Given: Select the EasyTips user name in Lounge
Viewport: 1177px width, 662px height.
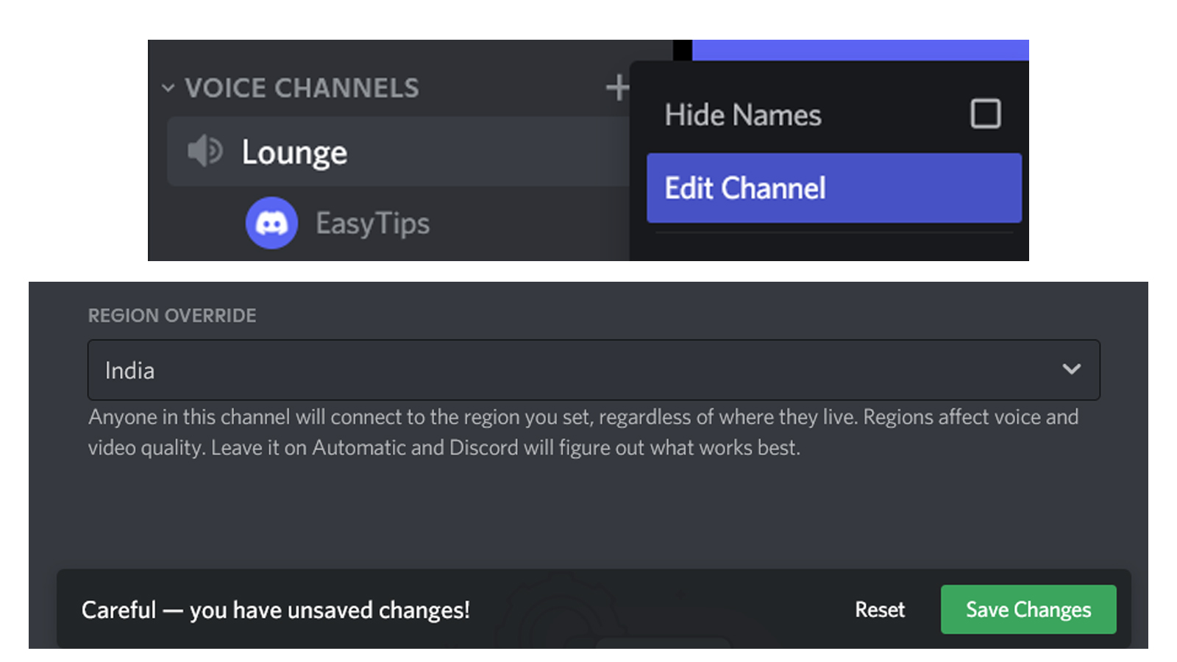Looking at the screenshot, I should pyautogui.click(x=372, y=224).
